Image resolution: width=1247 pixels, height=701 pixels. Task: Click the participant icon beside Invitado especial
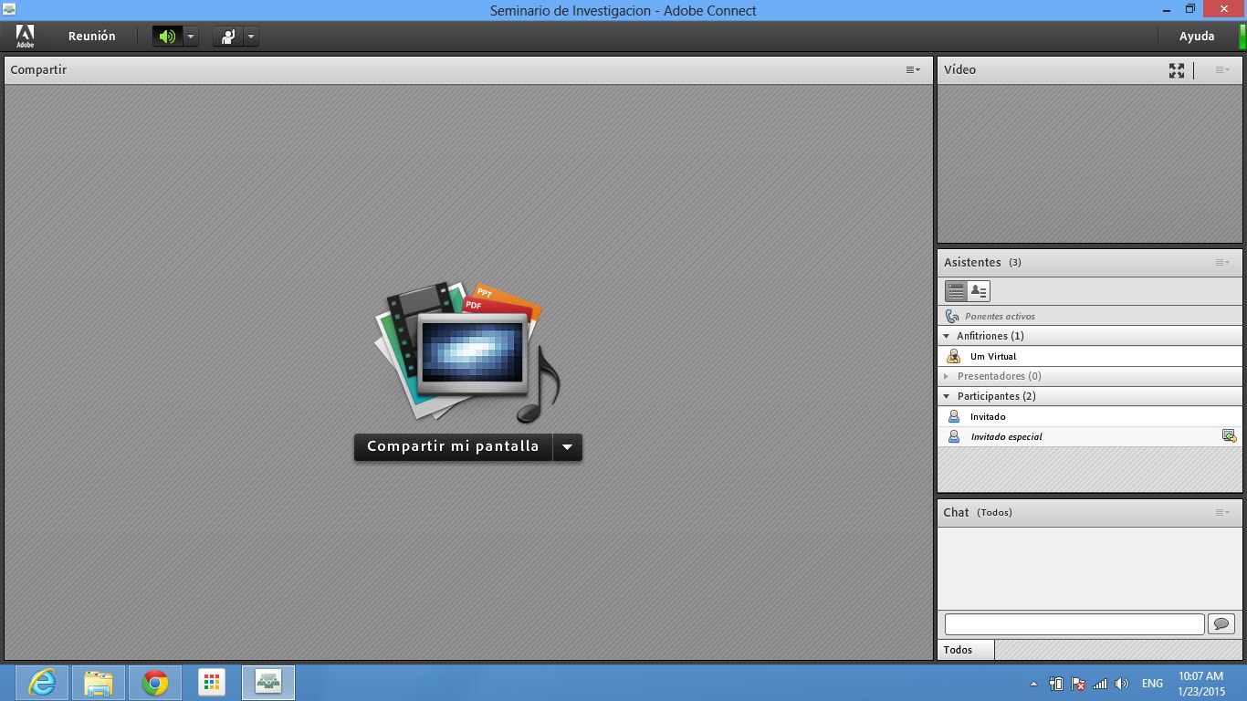click(x=954, y=436)
